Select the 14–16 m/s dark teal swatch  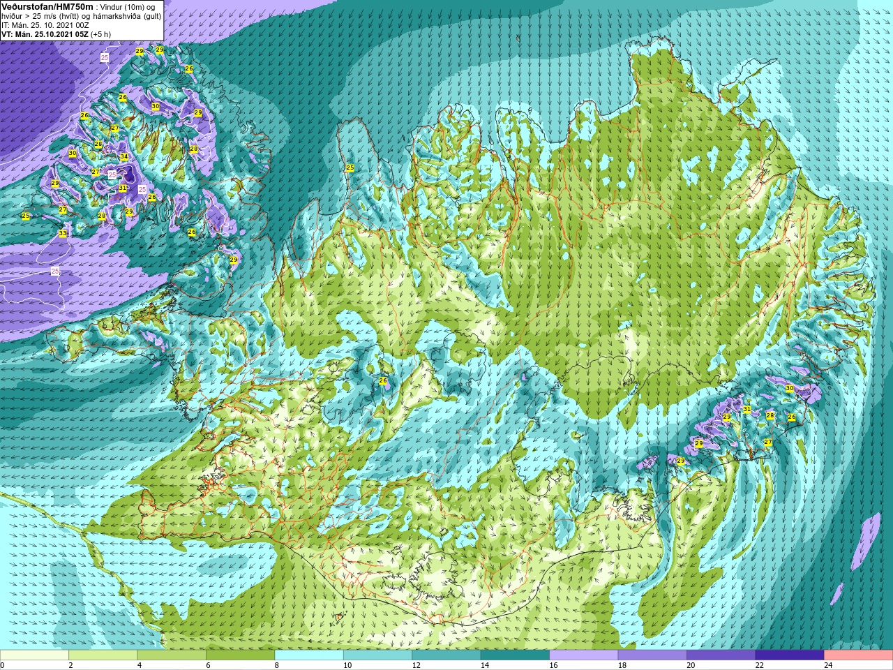click(515, 655)
